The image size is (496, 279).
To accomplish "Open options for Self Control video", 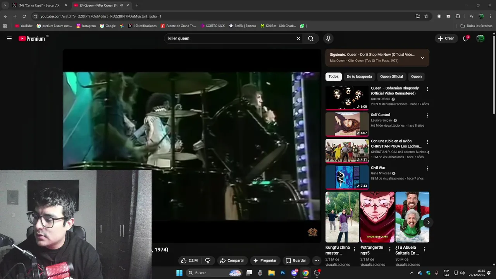I will point(427,115).
